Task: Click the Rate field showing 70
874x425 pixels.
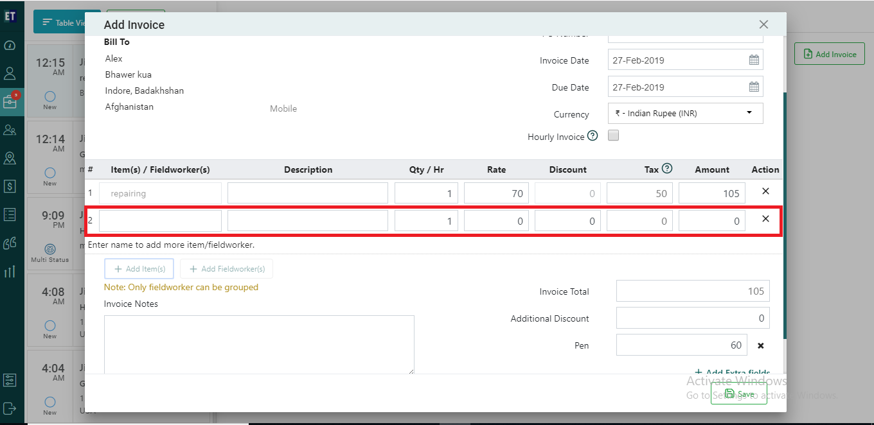Action: (x=497, y=193)
